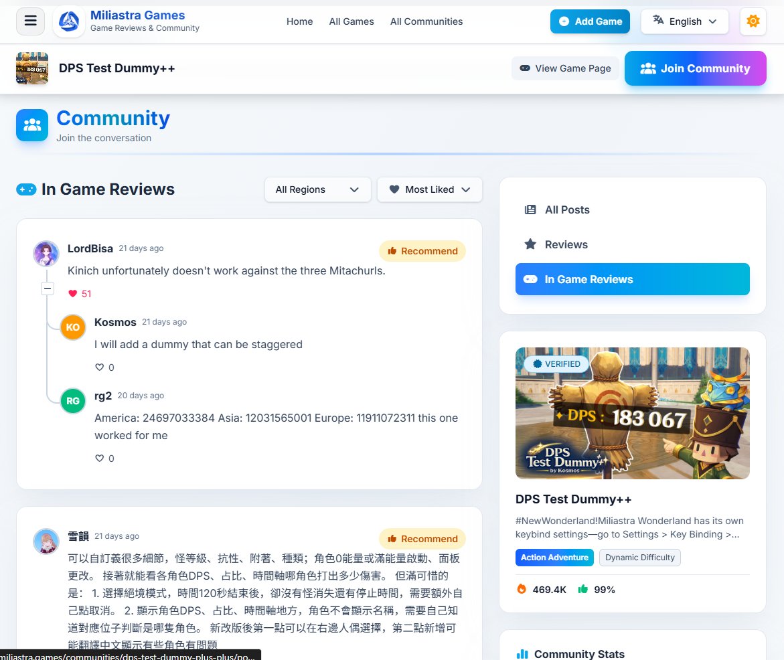Click LordBisa's avatar picture
Screen dimensions: 784x660
tap(46, 253)
